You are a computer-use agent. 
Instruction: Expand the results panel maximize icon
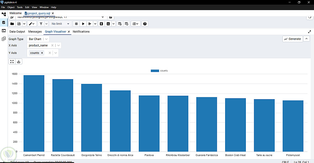pyautogui.click(x=309, y=32)
